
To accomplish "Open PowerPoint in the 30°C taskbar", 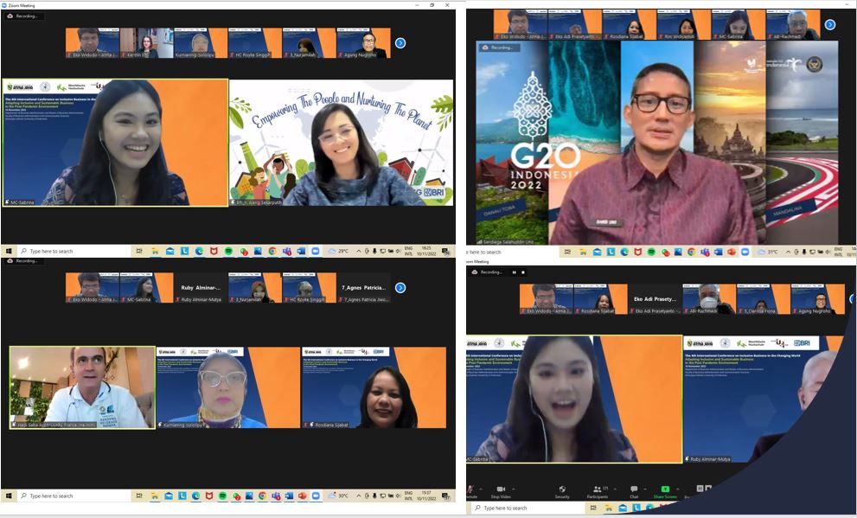I will coord(302,496).
